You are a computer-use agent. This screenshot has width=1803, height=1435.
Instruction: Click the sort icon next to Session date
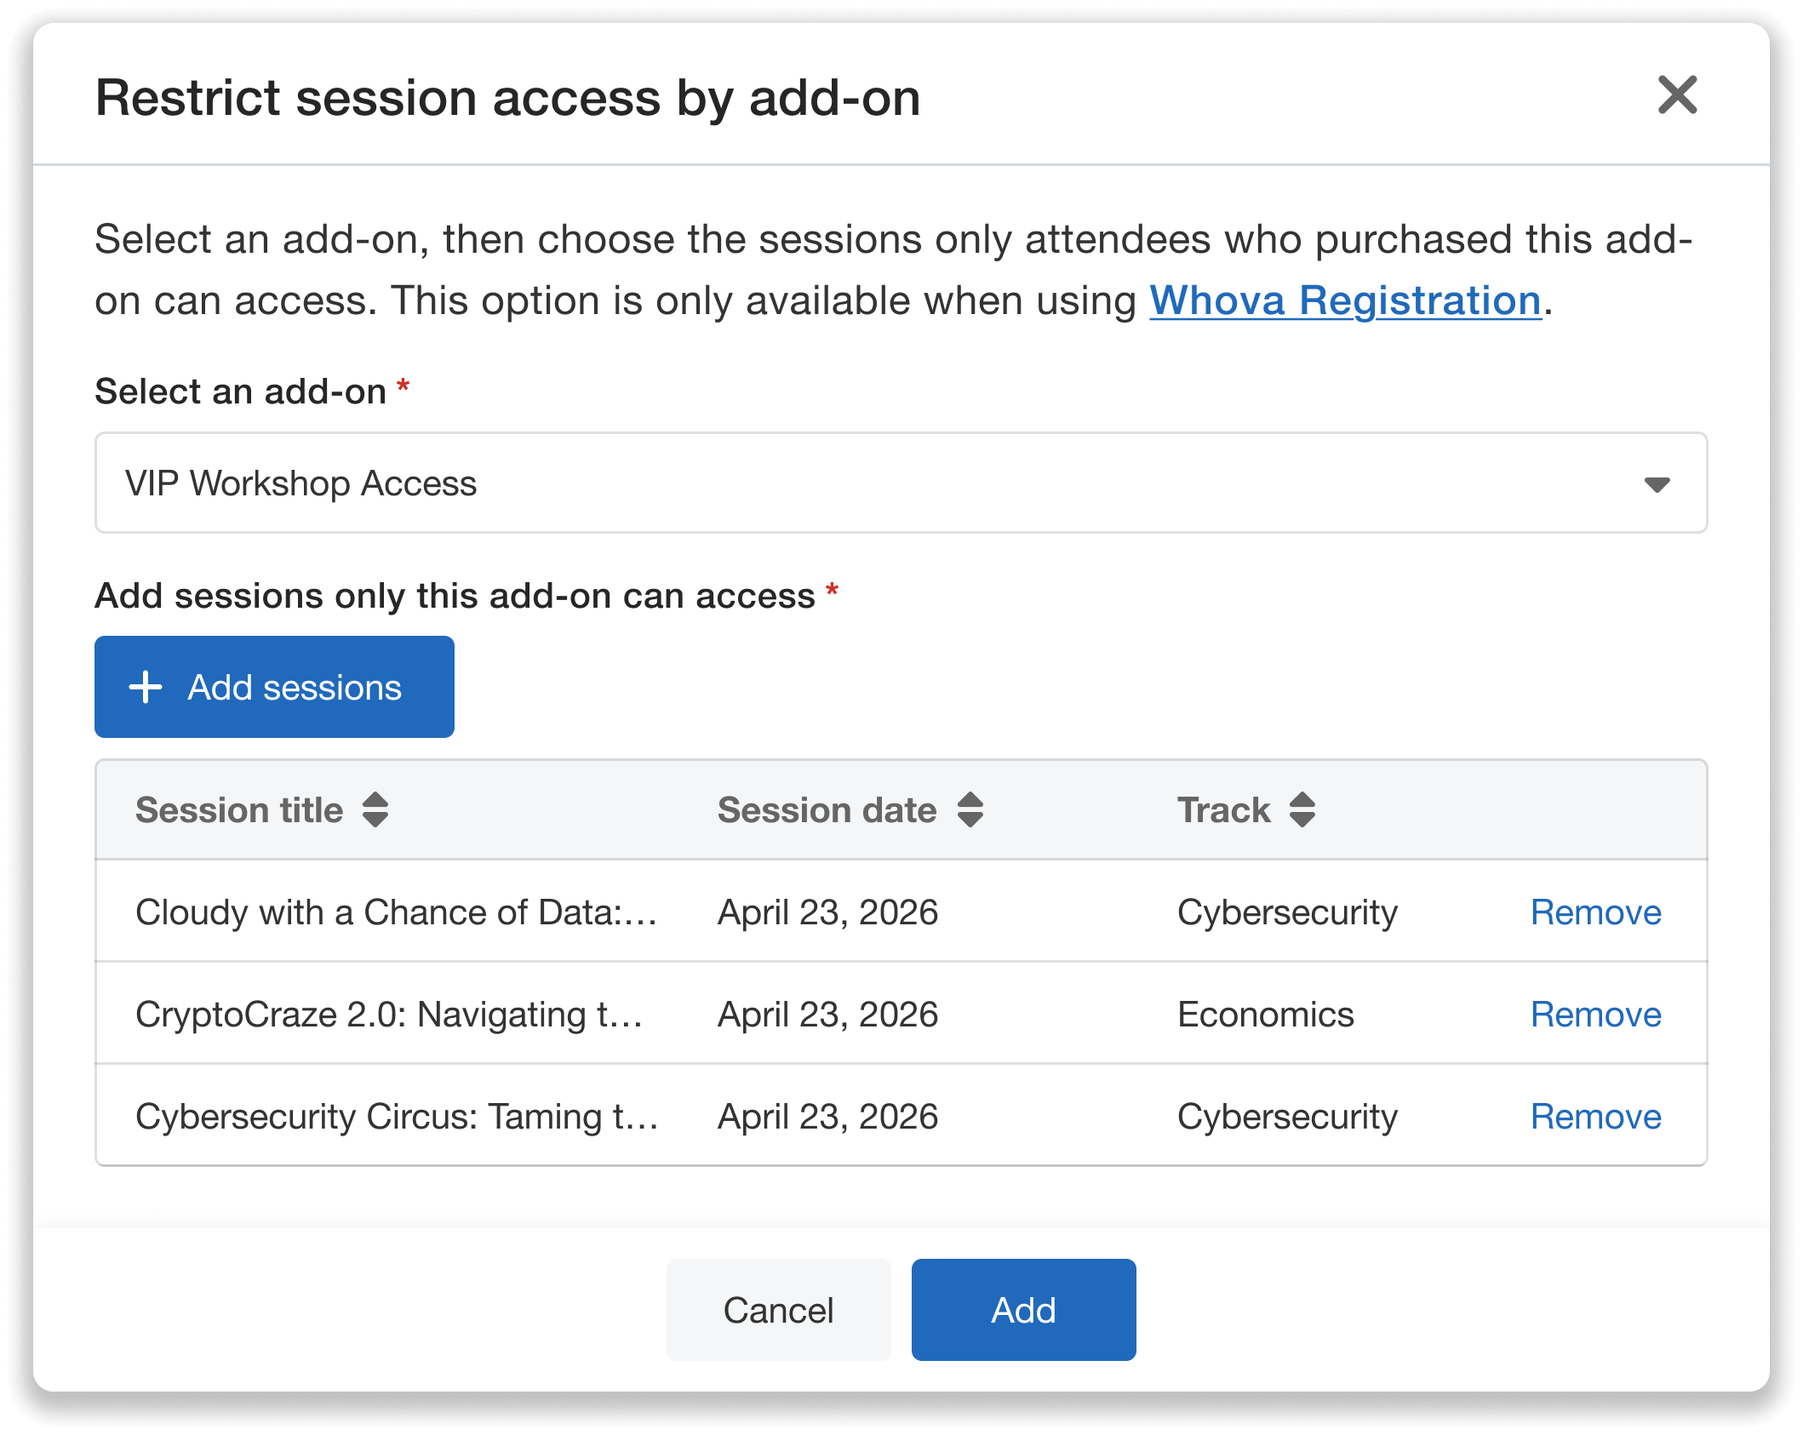[970, 810]
